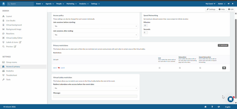Image resolution: width=237 pixels, height=109 pixels.
Task: Click the Layout sidebar icon
Action: coord(4,16)
